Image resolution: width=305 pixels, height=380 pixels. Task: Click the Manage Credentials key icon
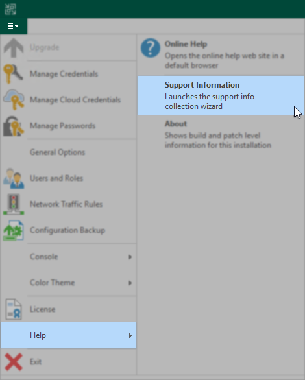14,74
